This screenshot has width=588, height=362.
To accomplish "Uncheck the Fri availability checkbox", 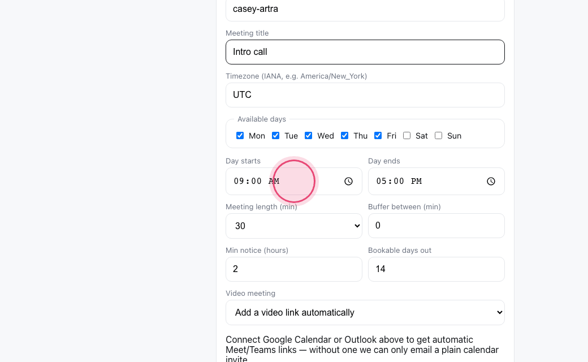I will pos(378,135).
